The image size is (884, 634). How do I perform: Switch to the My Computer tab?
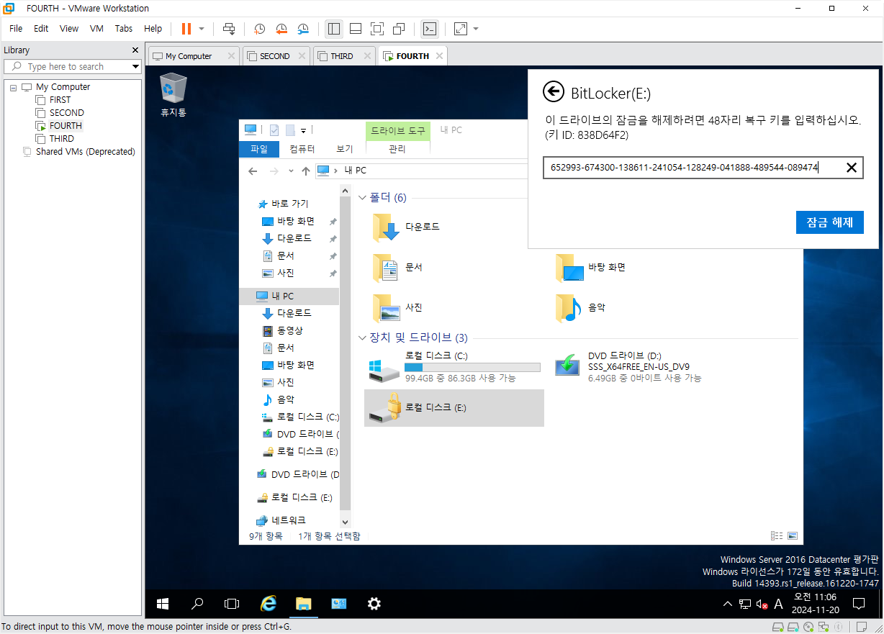tap(189, 56)
